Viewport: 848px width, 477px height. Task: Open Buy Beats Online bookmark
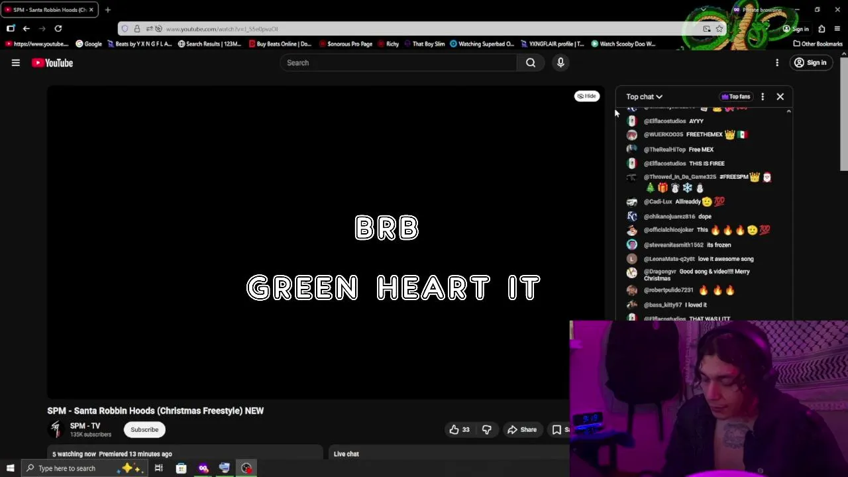click(280, 44)
